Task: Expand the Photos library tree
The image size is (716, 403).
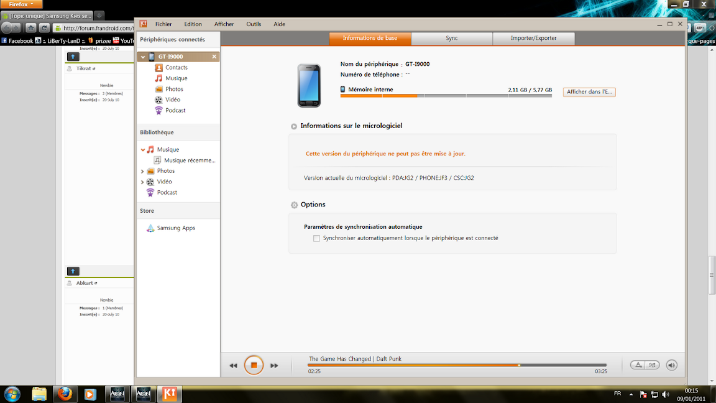Action: 142,172
